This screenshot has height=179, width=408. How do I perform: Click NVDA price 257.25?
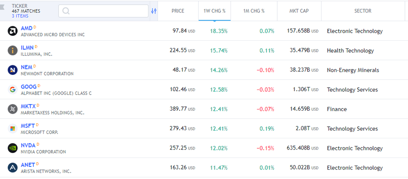point(178,148)
